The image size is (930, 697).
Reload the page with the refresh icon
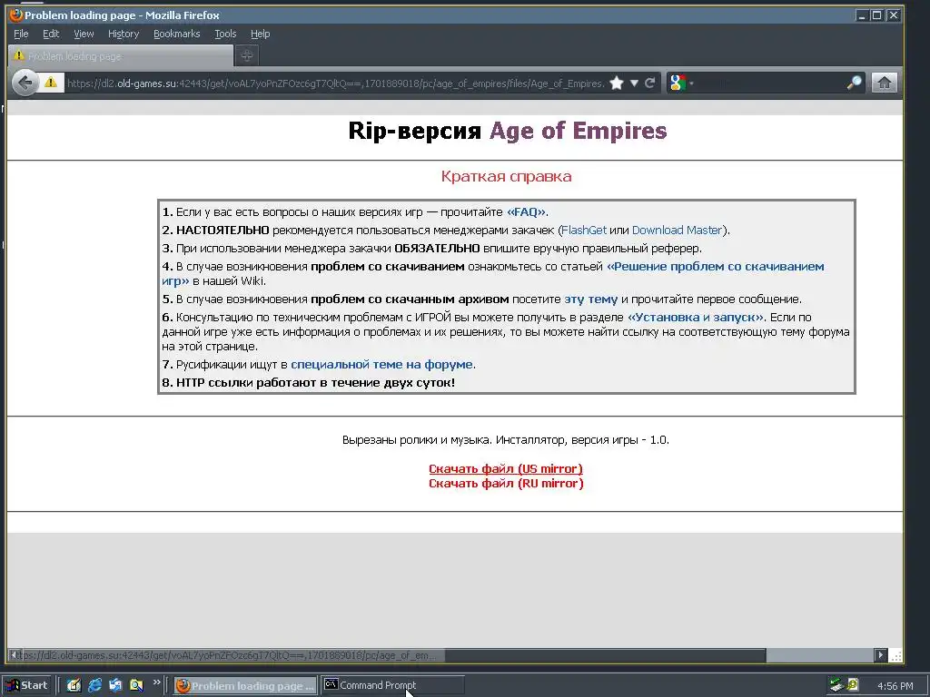[650, 83]
